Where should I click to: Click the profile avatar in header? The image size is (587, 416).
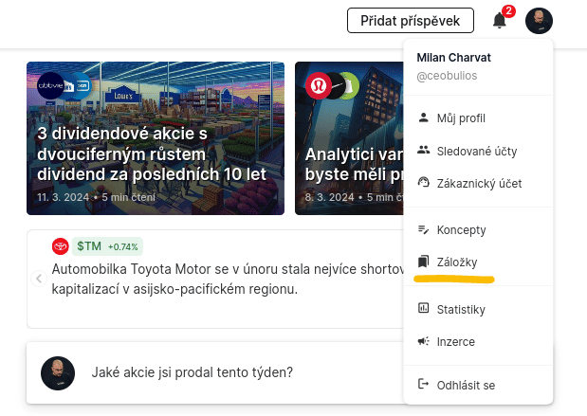click(539, 21)
